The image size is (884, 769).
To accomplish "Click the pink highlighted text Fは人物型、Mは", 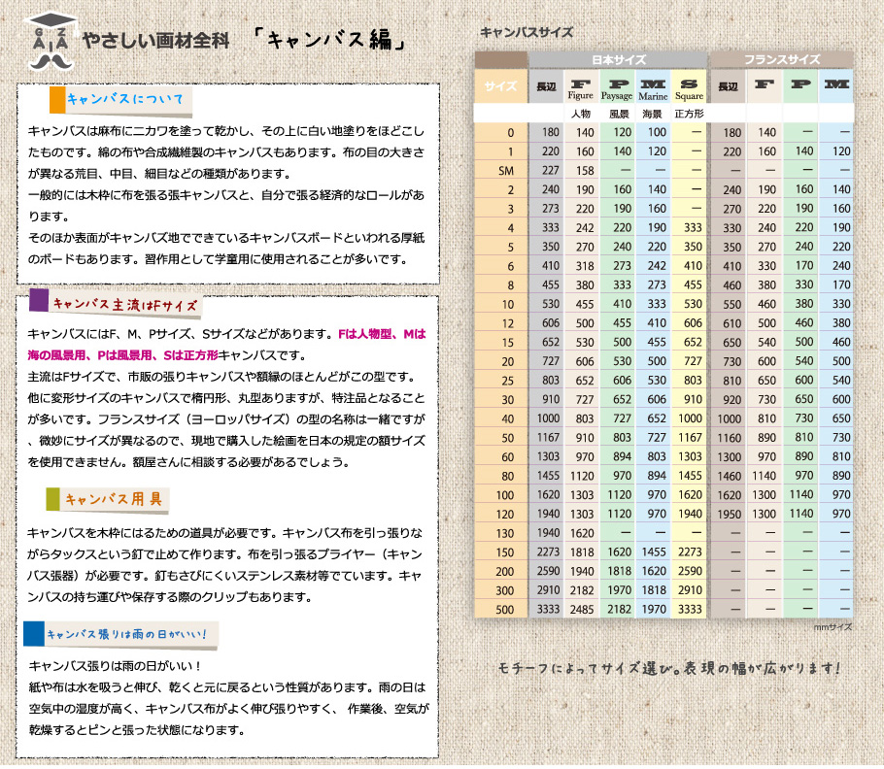I will pyautogui.click(x=382, y=334).
